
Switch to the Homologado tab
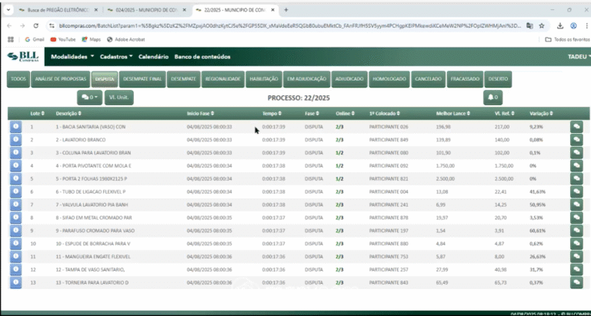coord(389,79)
